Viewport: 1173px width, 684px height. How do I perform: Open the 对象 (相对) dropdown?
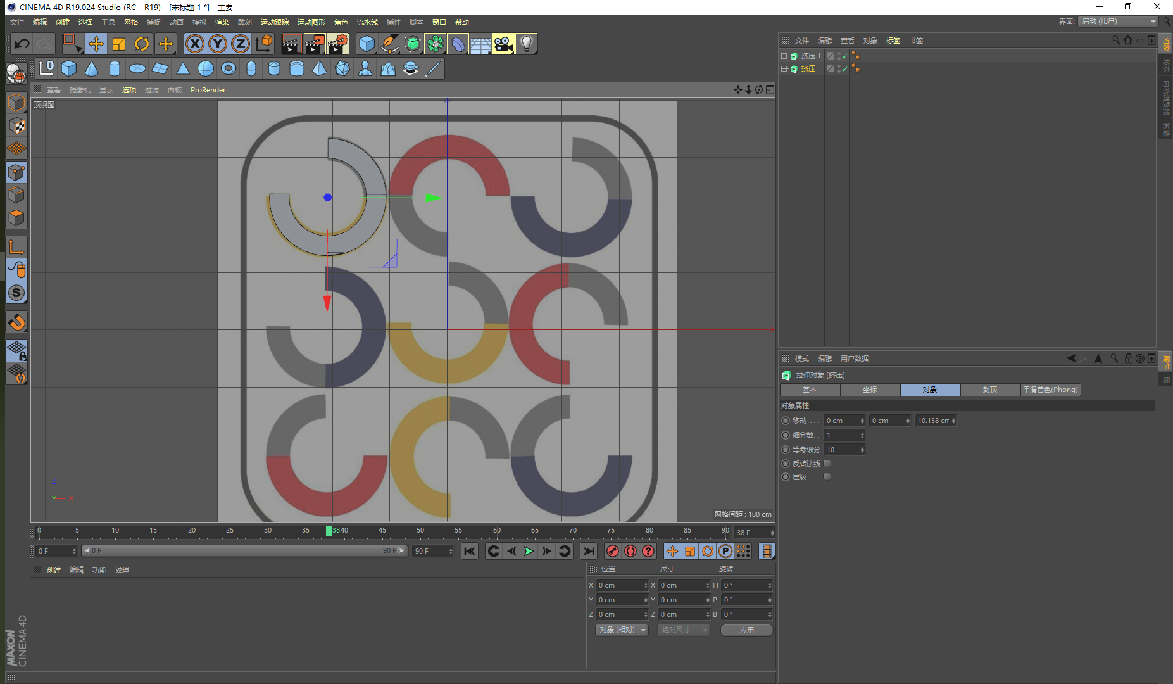tap(622, 630)
